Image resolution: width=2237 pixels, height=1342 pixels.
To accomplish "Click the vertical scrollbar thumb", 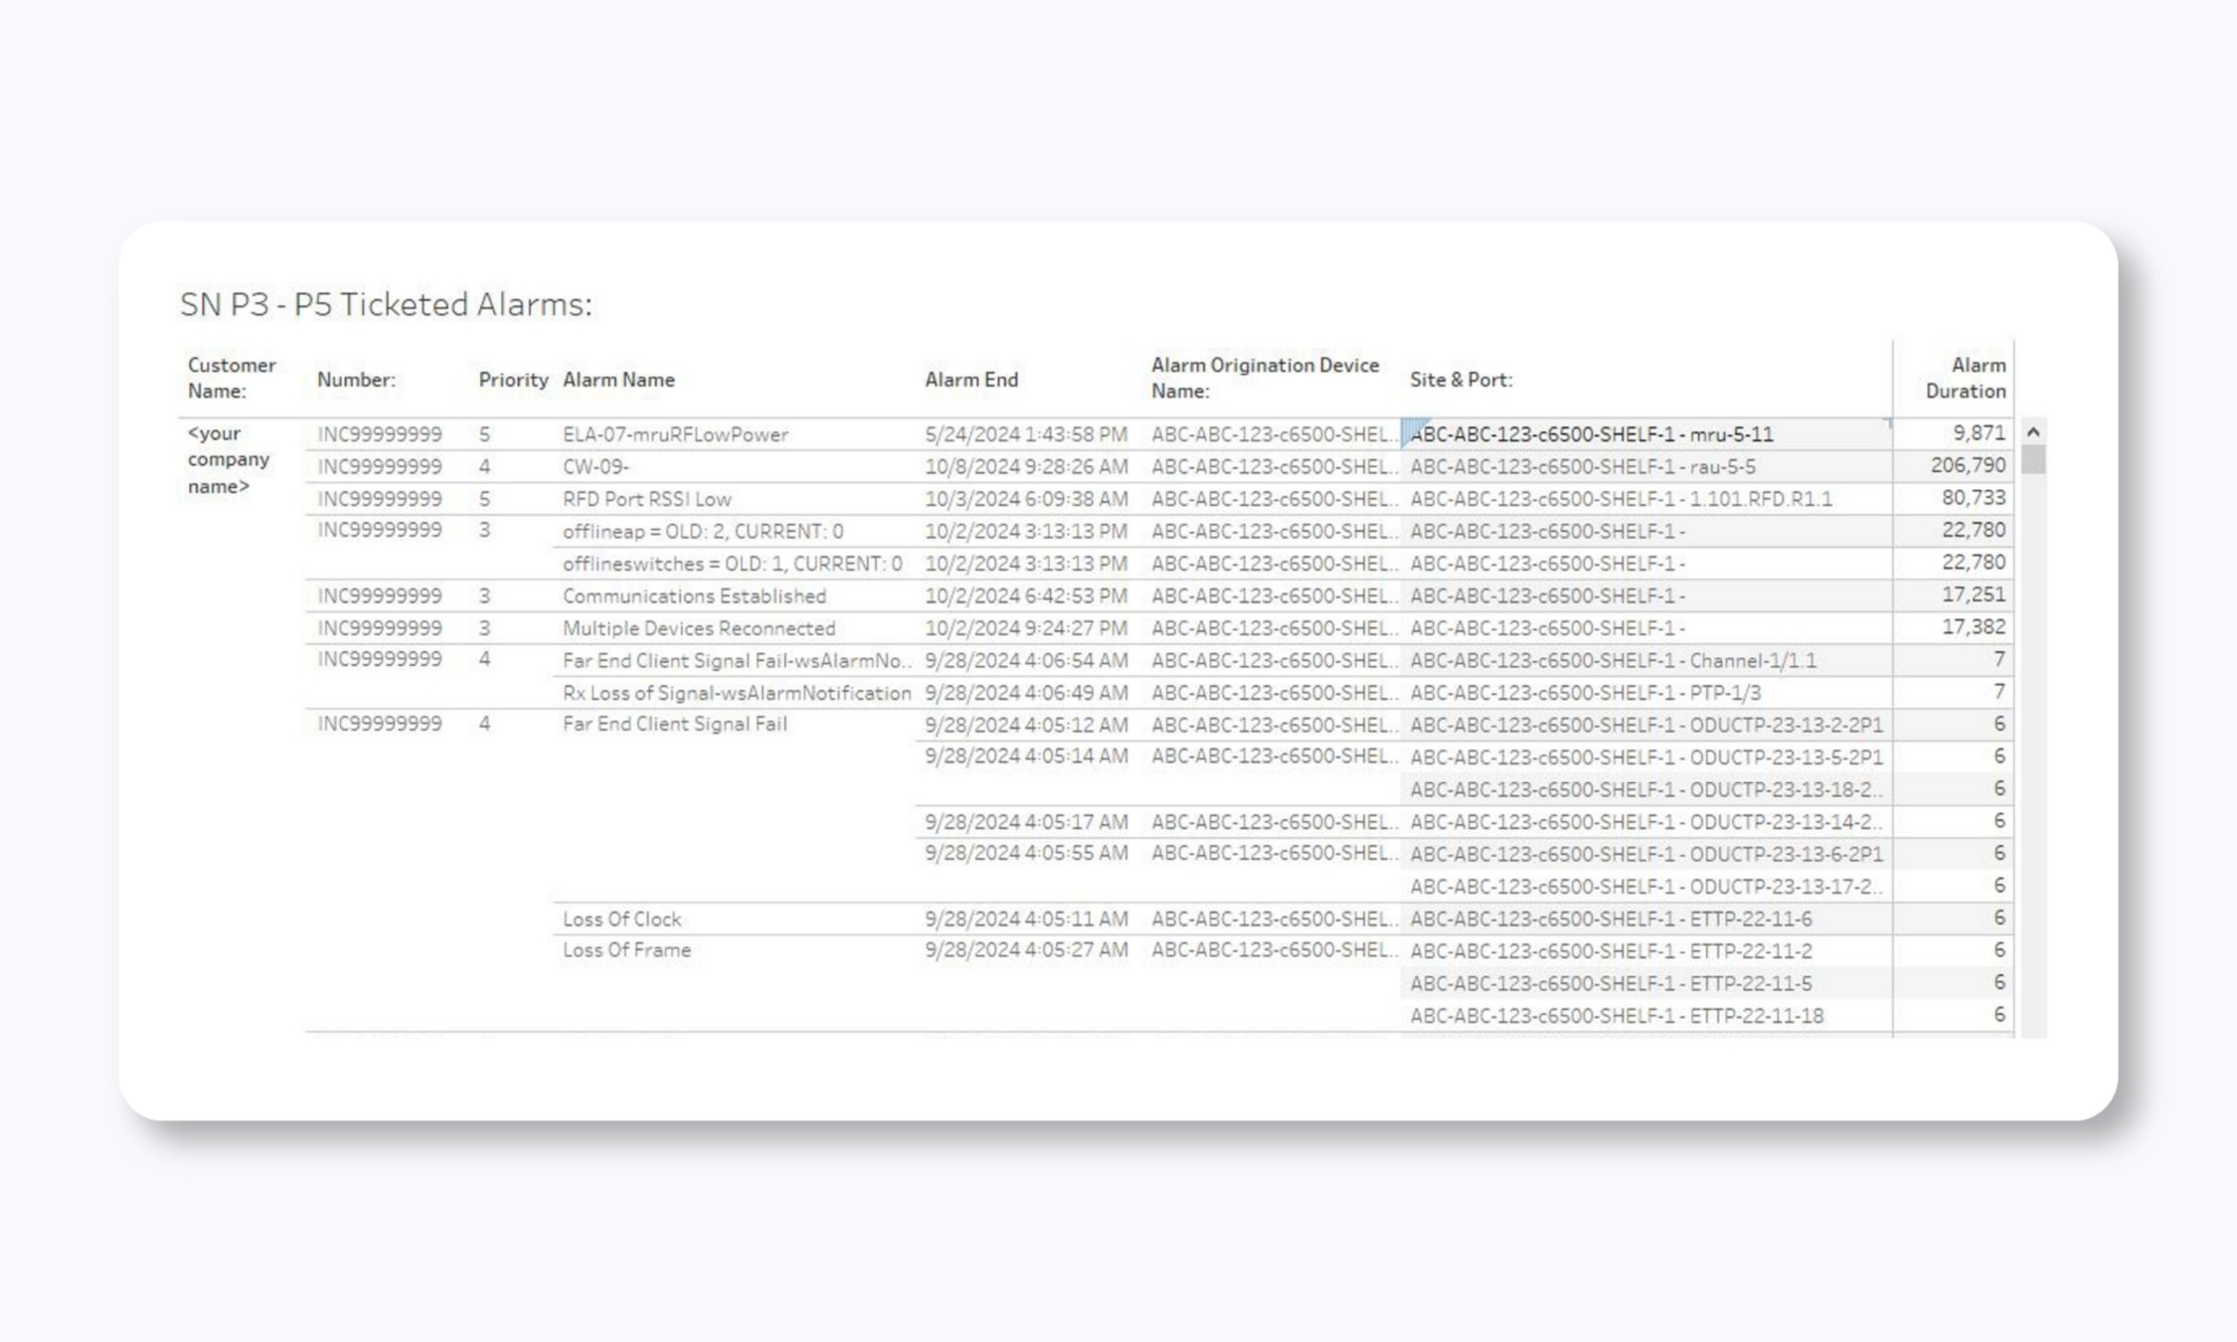I will 2033,459.
